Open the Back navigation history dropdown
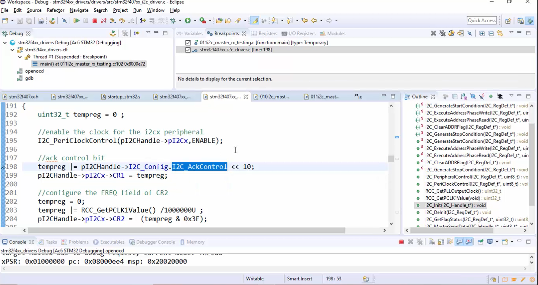The height and width of the screenshot is (285, 538). coord(321,20)
